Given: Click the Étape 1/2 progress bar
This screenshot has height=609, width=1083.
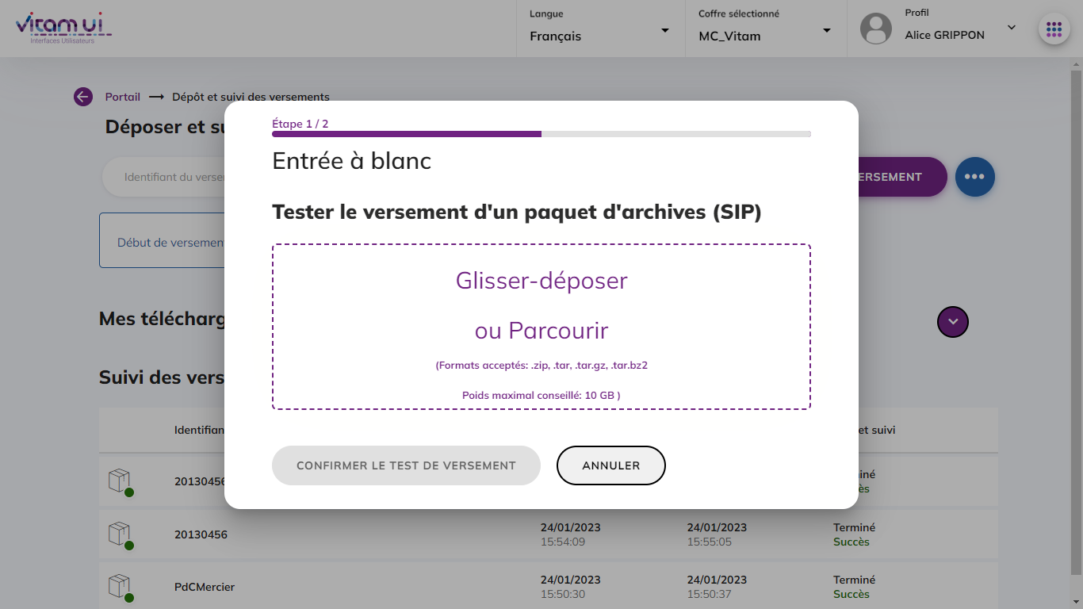Looking at the screenshot, I should point(541,134).
